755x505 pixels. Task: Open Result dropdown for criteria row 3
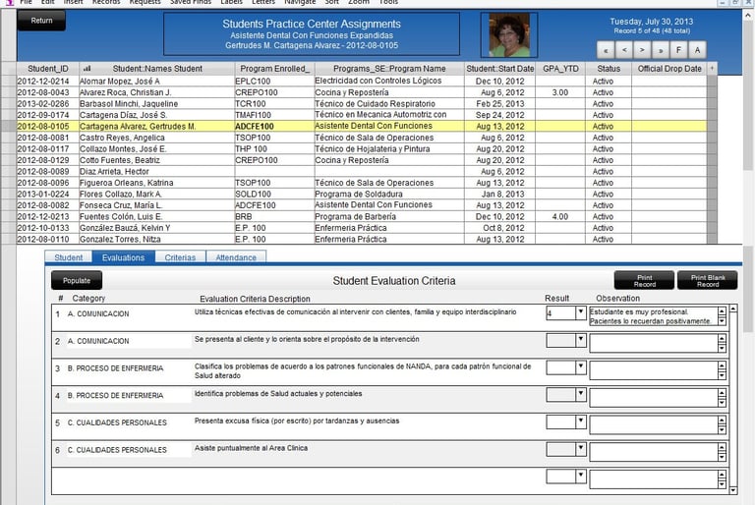[581, 367]
